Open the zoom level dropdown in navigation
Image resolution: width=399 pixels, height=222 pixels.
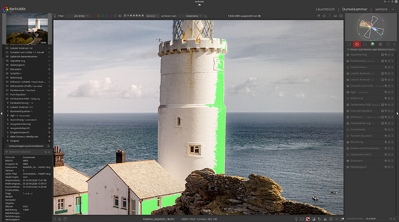pyautogui.click(x=45, y=42)
